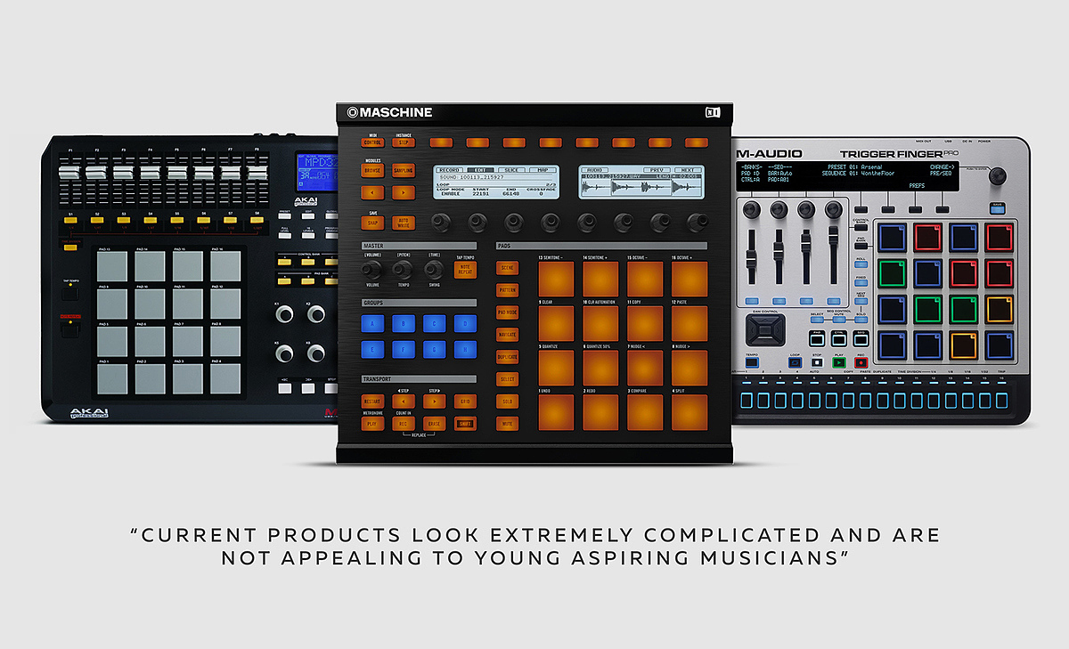Tap the Akai TAP TEMPO button

pyautogui.click(x=70, y=295)
